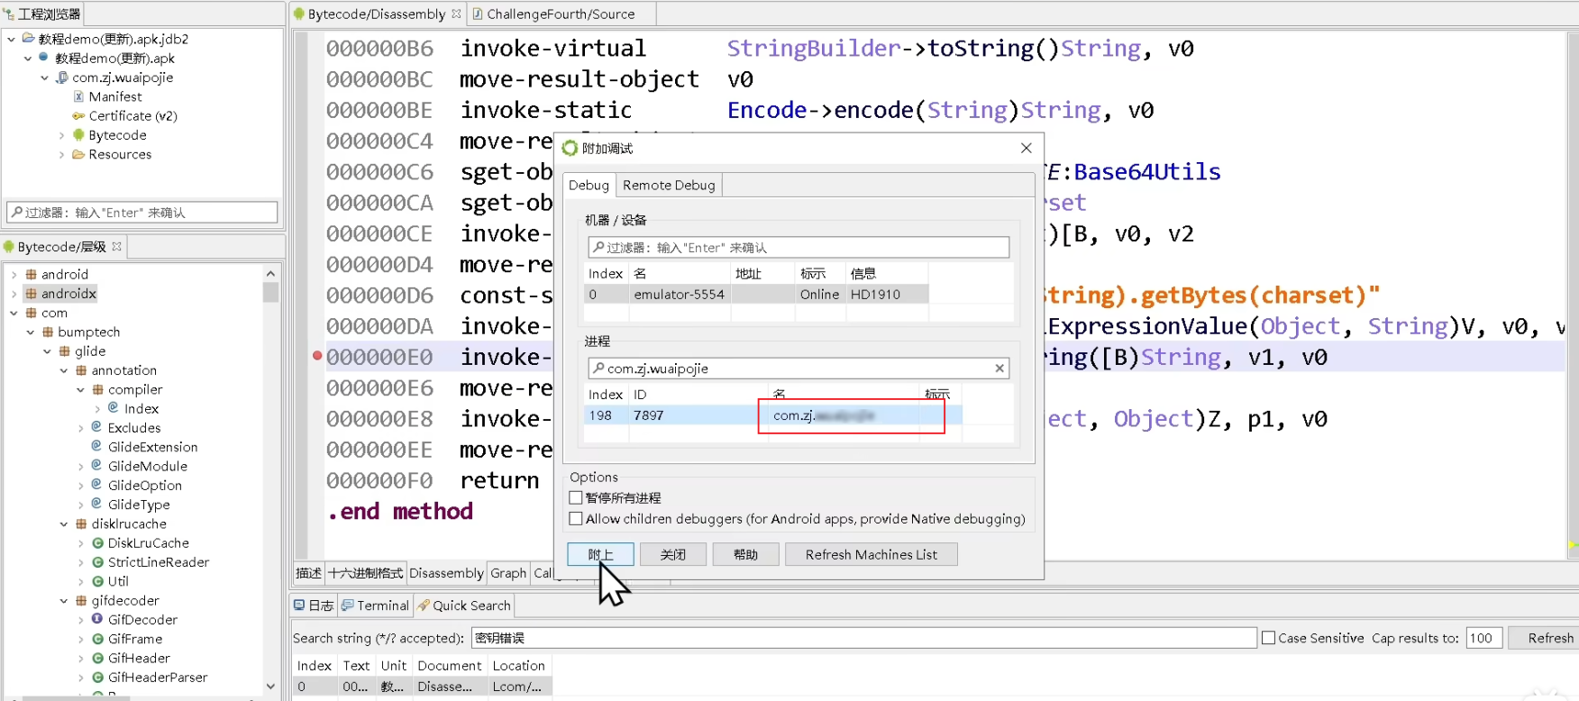Screen dimensions: 1579x701
Task: Click the Search string input field
Action: point(863,638)
